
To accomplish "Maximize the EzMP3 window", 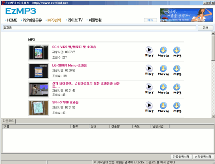I will pos(209,3).
